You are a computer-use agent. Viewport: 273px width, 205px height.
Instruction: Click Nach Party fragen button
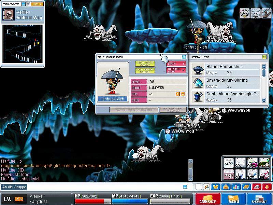145,64
